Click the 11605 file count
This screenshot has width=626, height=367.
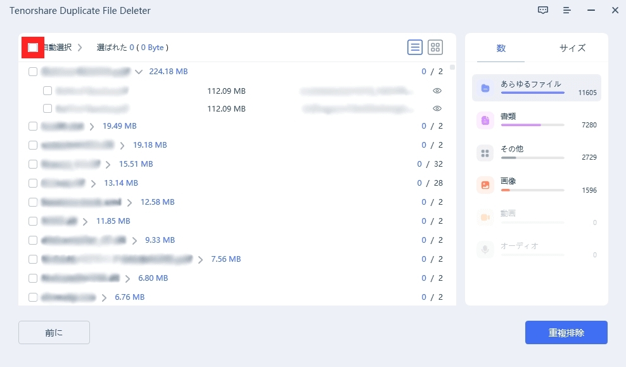(587, 93)
